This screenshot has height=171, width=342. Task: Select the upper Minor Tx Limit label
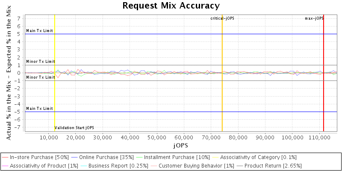pyautogui.click(x=40, y=62)
